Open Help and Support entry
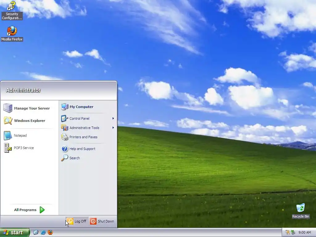 tap(82, 149)
